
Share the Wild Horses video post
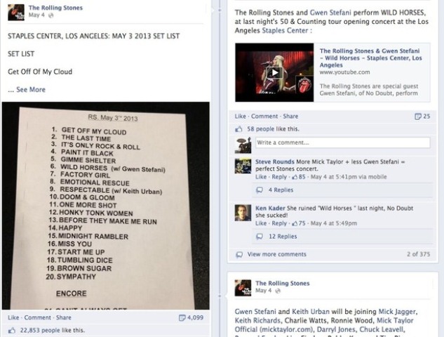pyautogui.click(x=290, y=117)
